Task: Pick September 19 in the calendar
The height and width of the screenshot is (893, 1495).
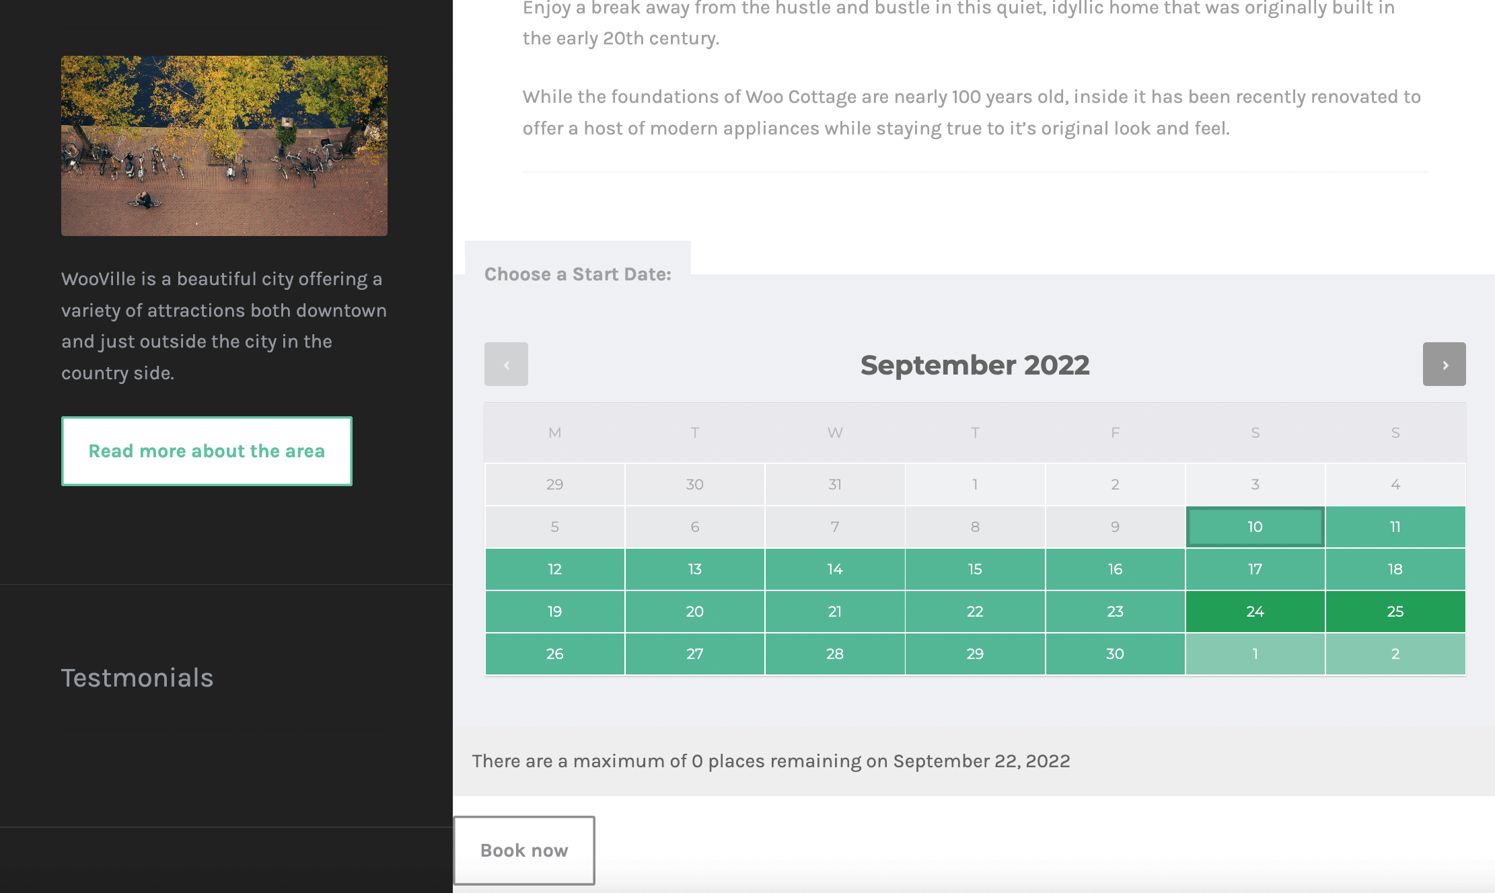Action: point(554,611)
